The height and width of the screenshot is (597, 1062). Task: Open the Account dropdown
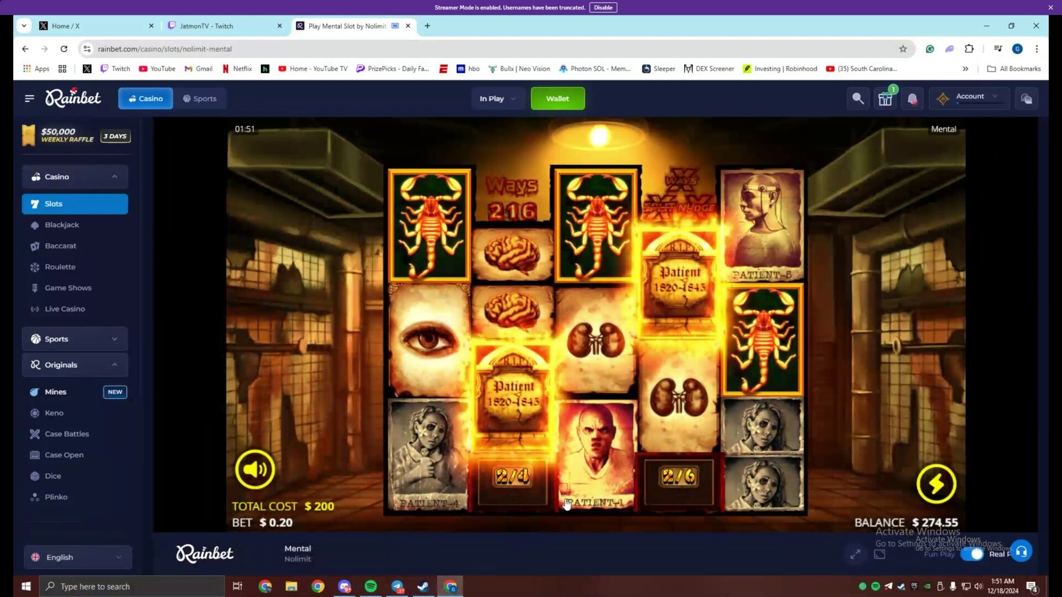[x=970, y=98]
